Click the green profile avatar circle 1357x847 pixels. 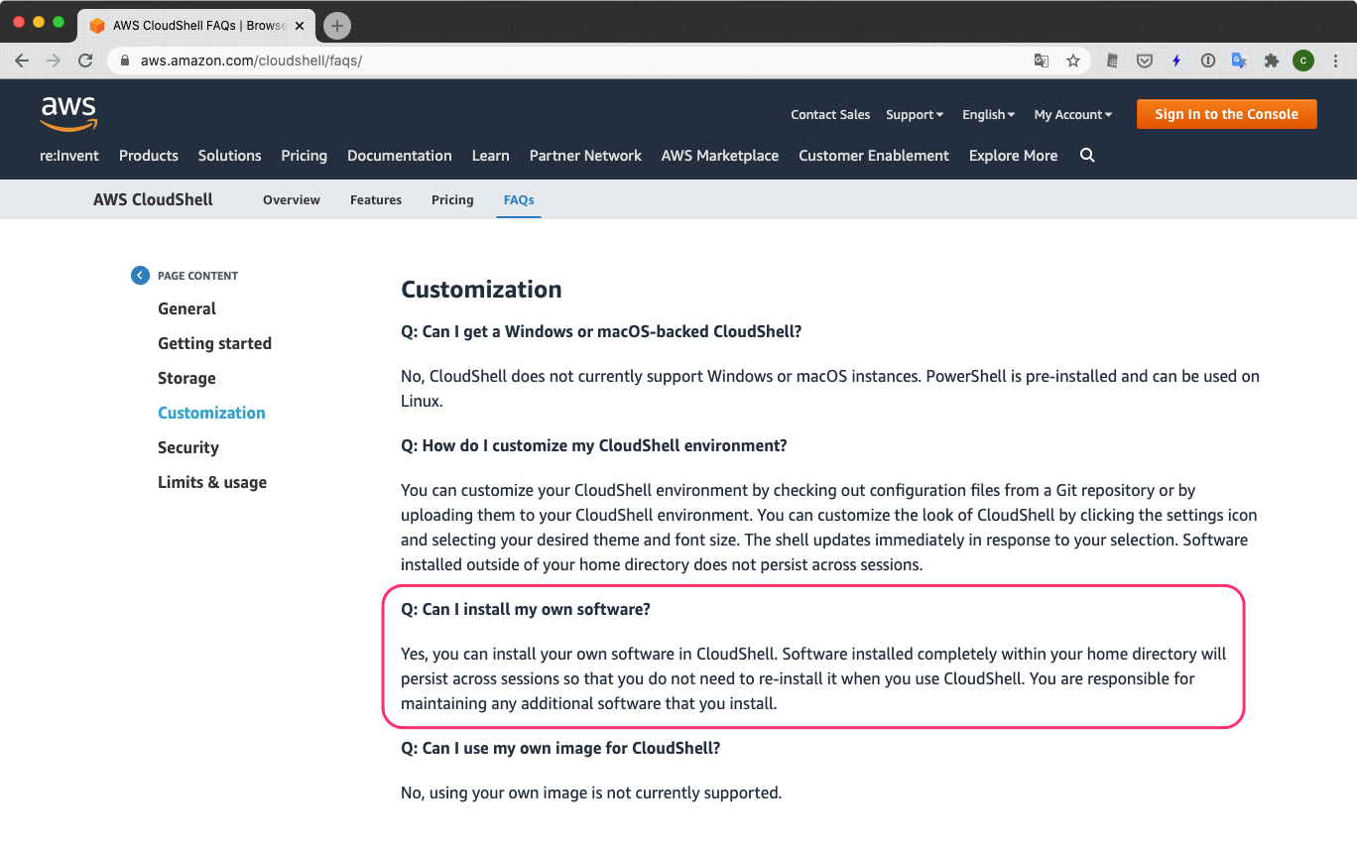pyautogui.click(x=1302, y=60)
